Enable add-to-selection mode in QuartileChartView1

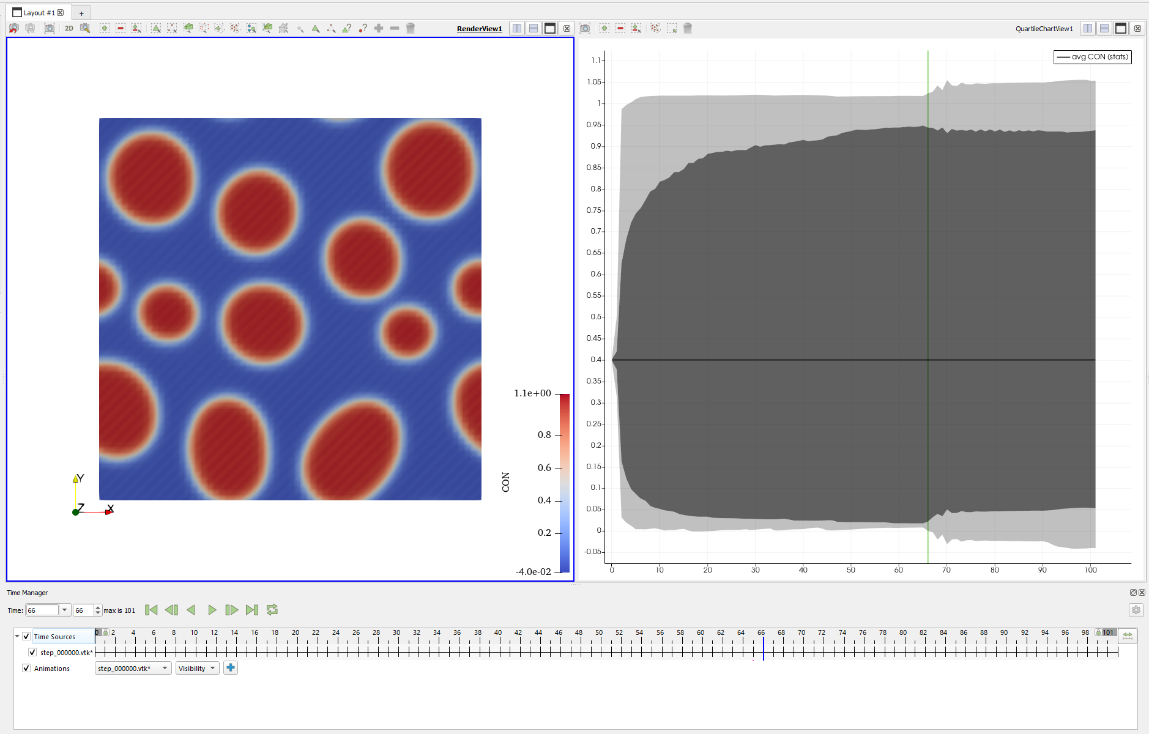(604, 28)
